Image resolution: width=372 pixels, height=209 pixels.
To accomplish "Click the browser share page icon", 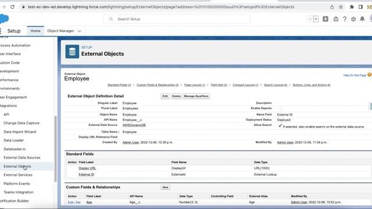I will 332,7.
